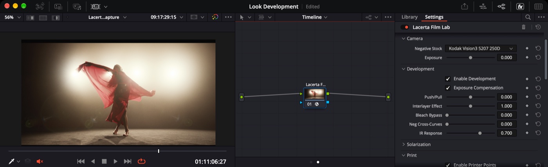Collapse the Camera section

(404, 38)
